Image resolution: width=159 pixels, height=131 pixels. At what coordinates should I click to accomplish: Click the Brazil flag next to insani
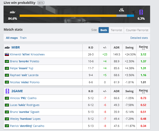tap(7, 68)
